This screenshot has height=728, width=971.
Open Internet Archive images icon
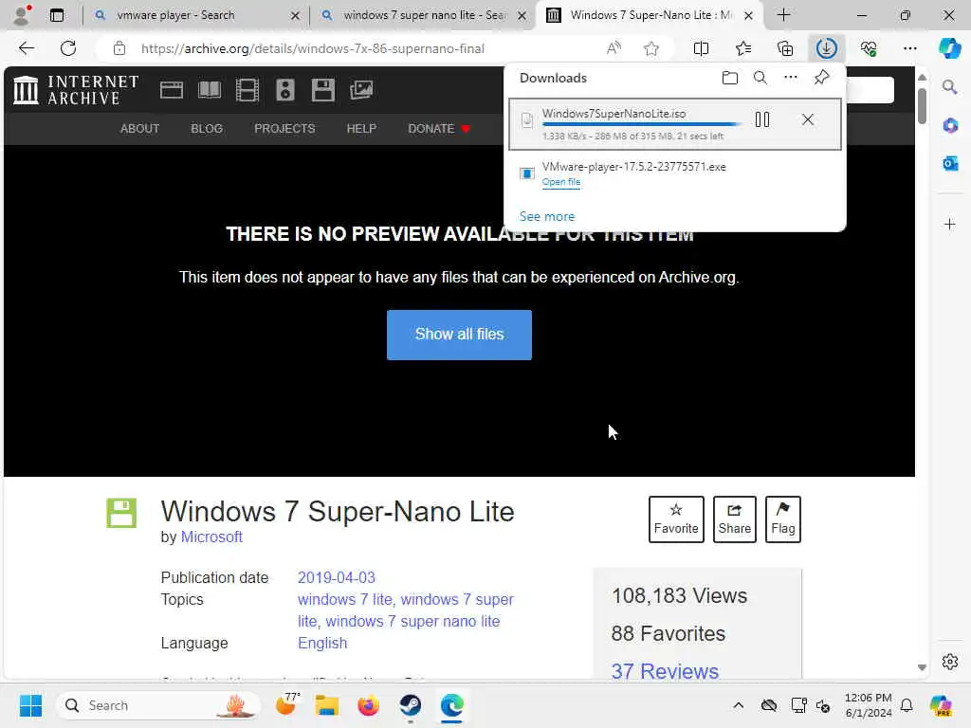tap(361, 90)
